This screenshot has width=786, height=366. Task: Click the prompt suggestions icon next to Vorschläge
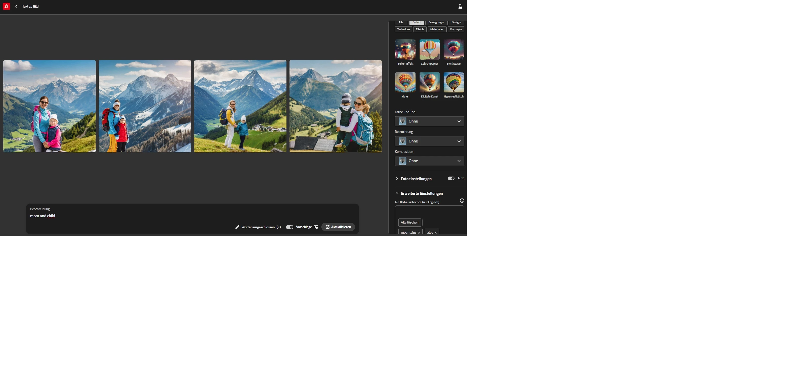click(316, 227)
